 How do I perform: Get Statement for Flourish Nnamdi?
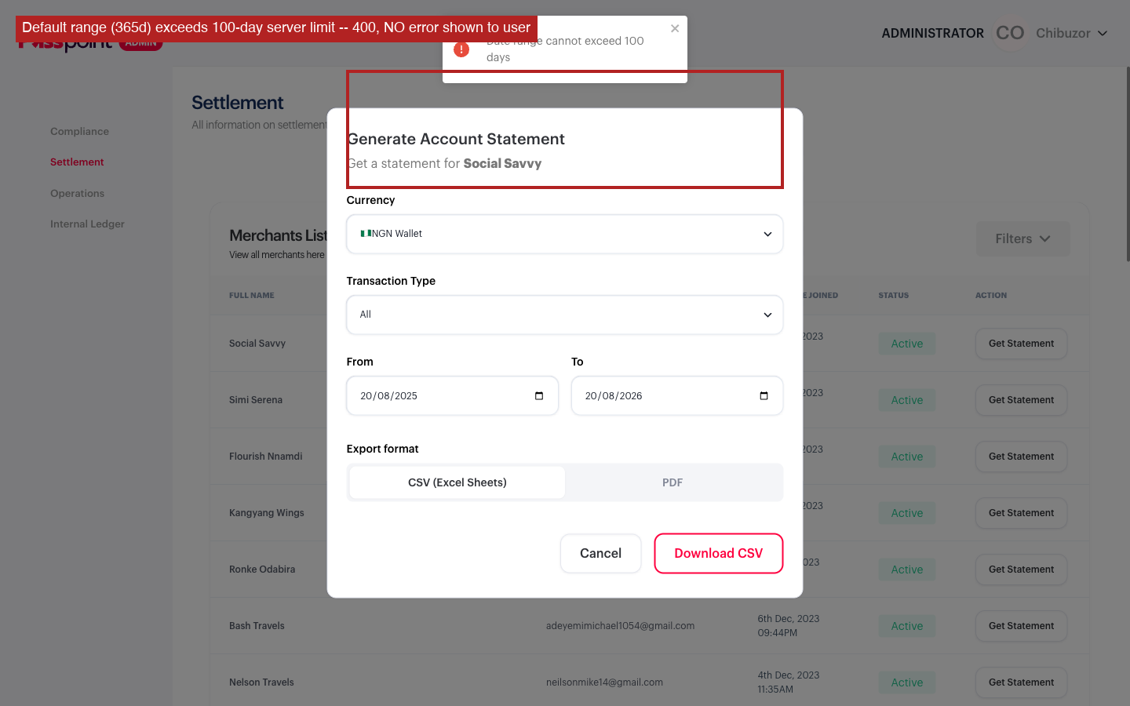pos(1022,457)
